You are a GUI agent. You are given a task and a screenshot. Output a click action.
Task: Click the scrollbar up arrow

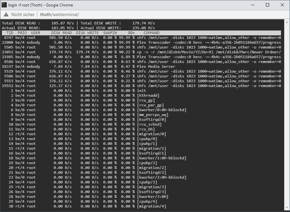click(x=287, y=22)
